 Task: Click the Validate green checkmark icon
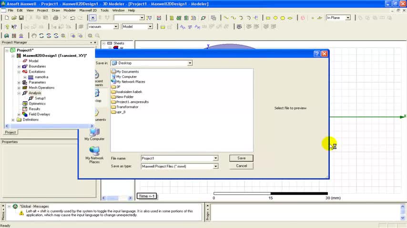pyautogui.click(x=179, y=18)
